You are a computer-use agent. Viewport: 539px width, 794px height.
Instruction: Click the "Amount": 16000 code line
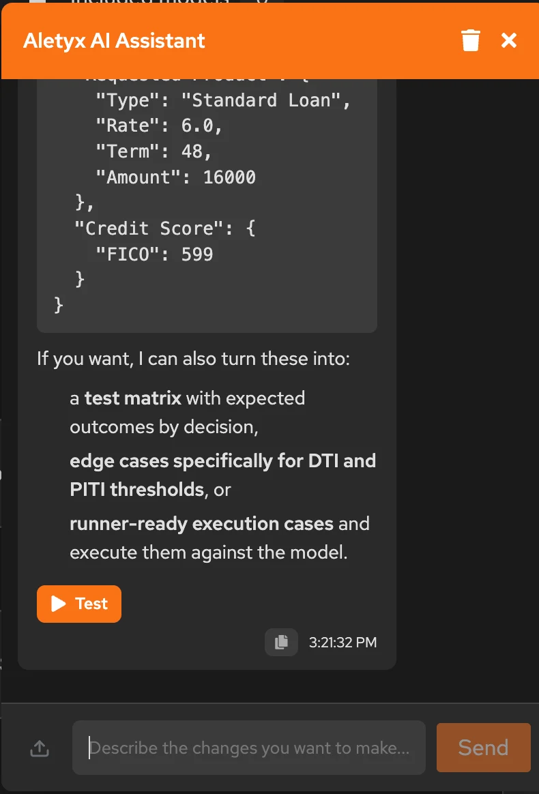(176, 177)
